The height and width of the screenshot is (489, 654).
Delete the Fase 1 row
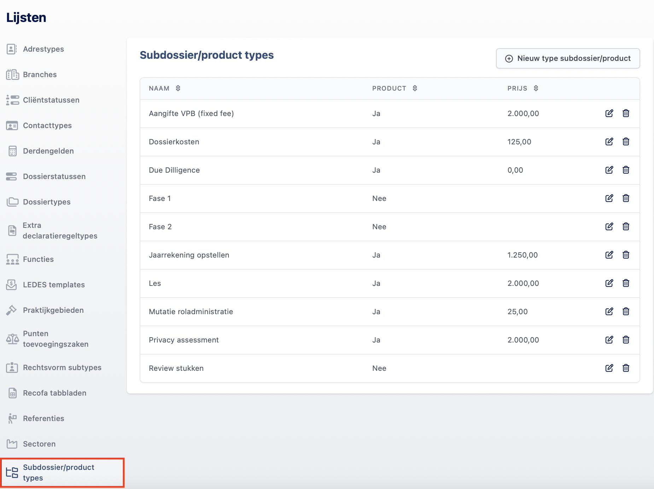click(626, 198)
